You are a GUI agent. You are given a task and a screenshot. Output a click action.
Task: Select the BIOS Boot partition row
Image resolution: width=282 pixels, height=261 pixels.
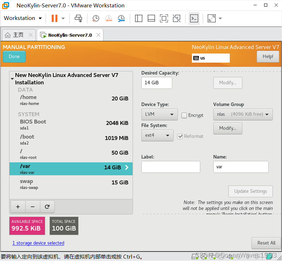[x=71, y=124]
